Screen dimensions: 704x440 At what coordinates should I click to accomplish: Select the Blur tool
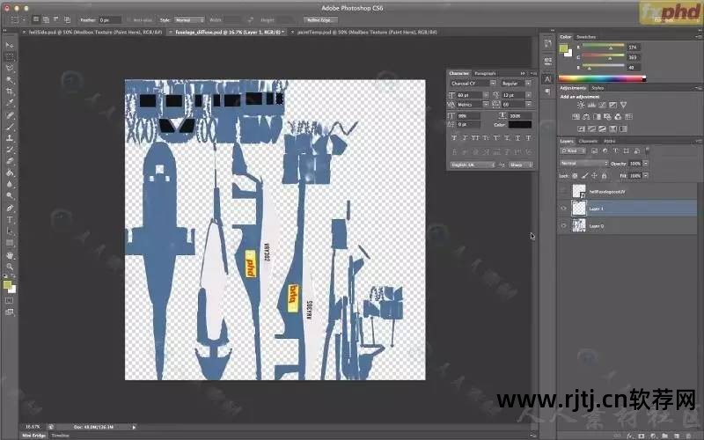click(10, 184)
